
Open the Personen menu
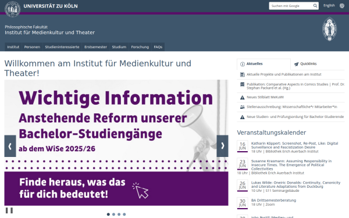(x=32, y=47)
